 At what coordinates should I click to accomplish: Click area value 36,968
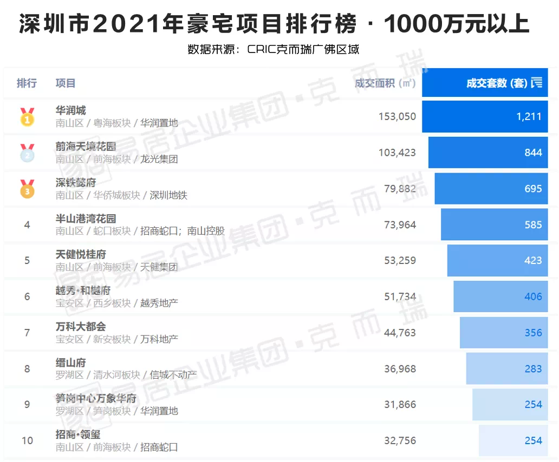[x=400, y=369]
